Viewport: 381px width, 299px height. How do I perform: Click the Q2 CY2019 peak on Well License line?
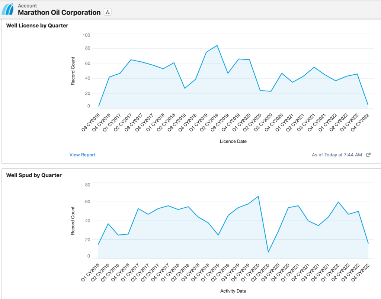coord(217,45)
